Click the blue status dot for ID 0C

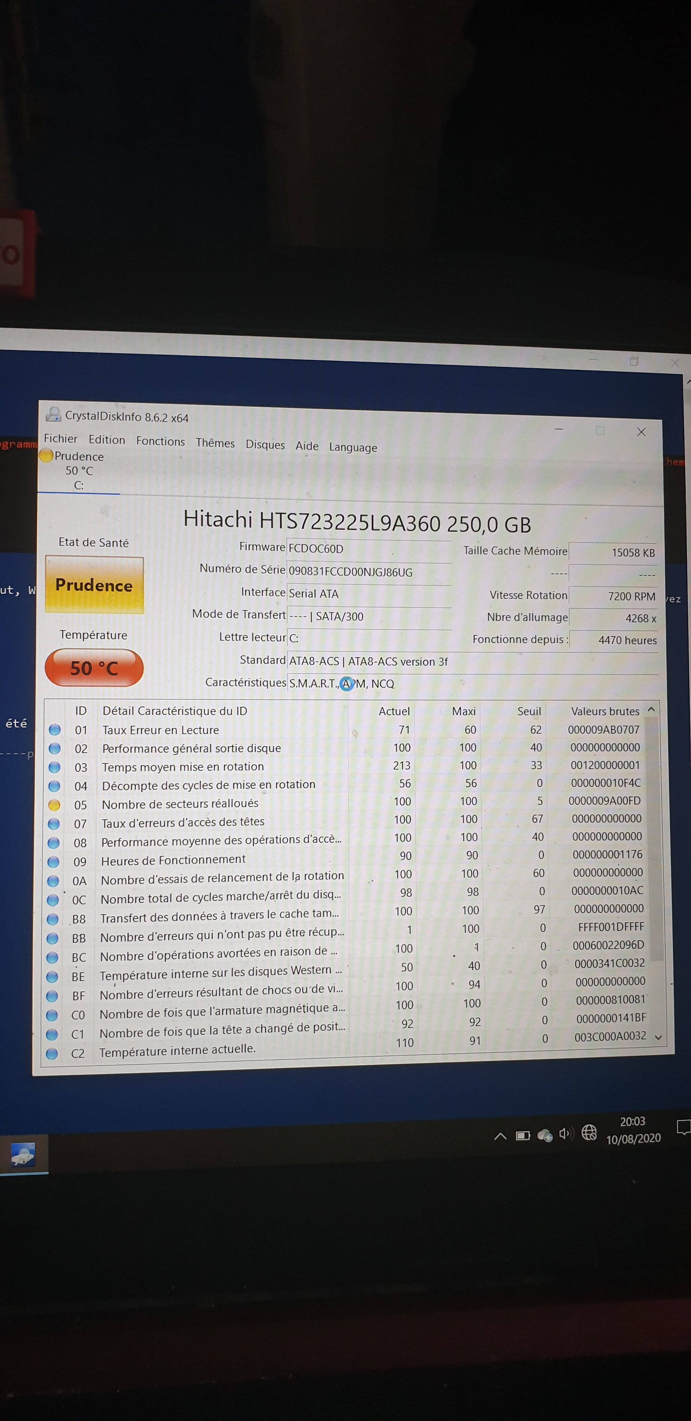tap(53, 900)
